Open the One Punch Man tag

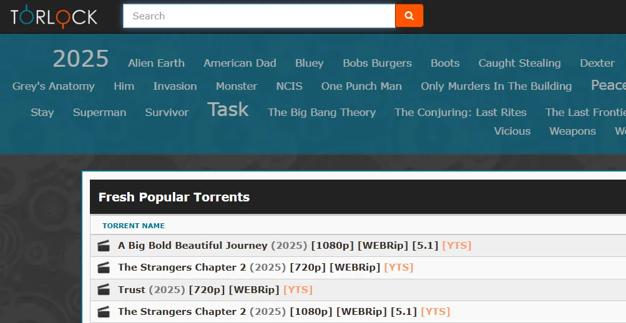click(x=361, y=86)
